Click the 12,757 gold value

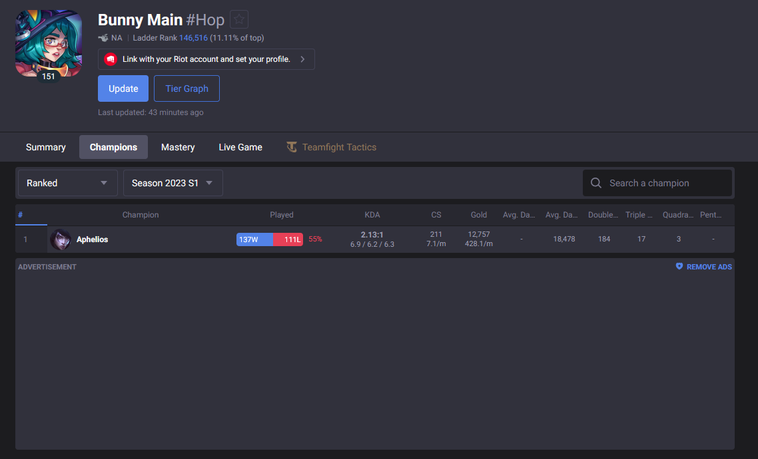479,234
